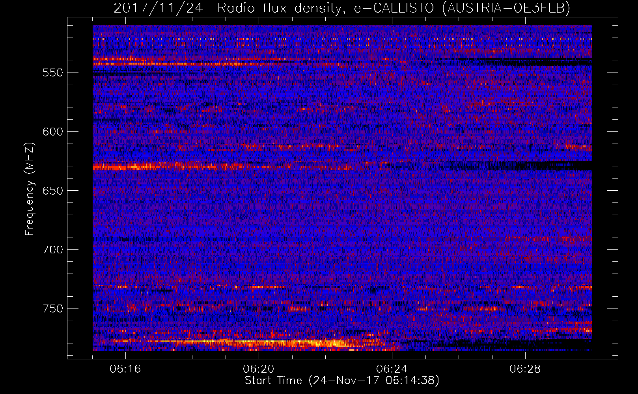Click the 06:24 time tick label
Image resolution: width=638 pixels, height=394 pixels.
coord(392,369)
